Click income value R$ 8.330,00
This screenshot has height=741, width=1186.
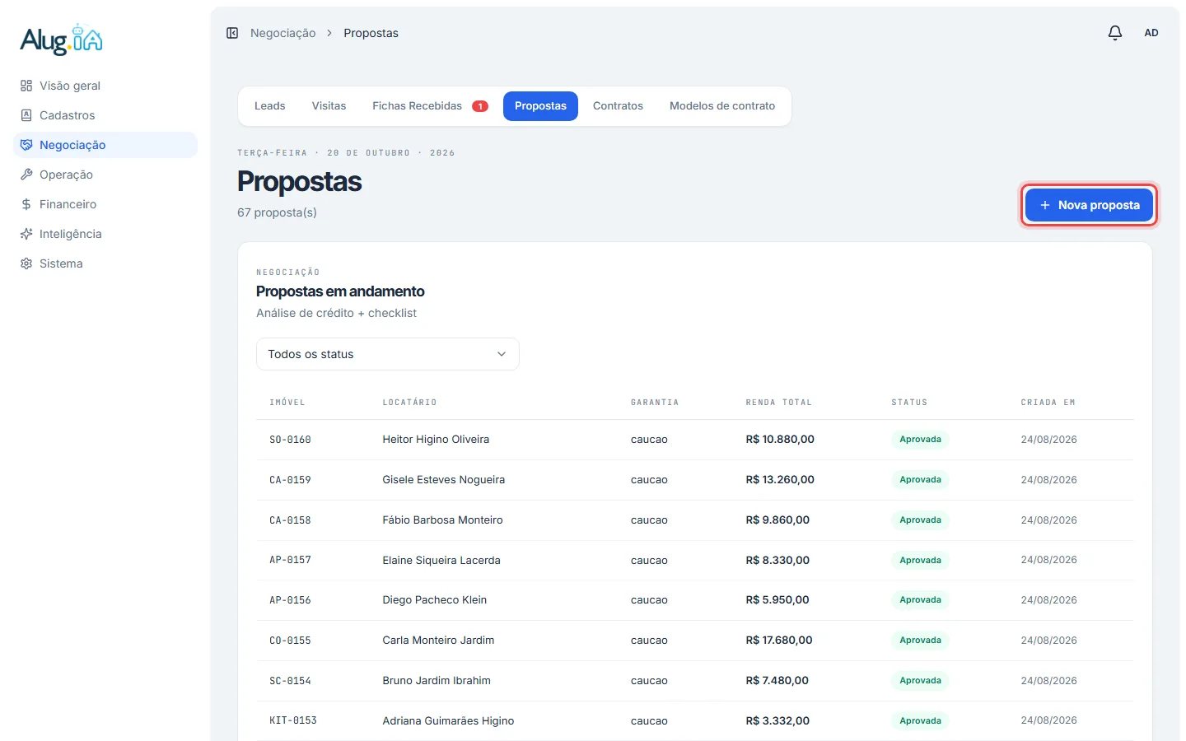point(777,561)
